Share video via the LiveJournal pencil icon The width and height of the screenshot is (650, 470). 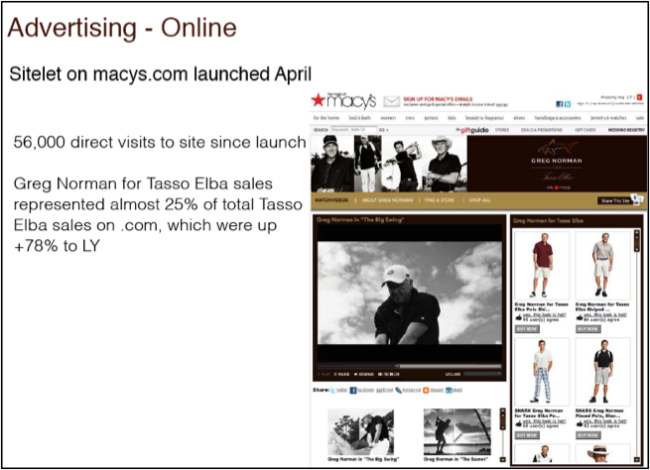pyautogui.click(x=398, y=390)
